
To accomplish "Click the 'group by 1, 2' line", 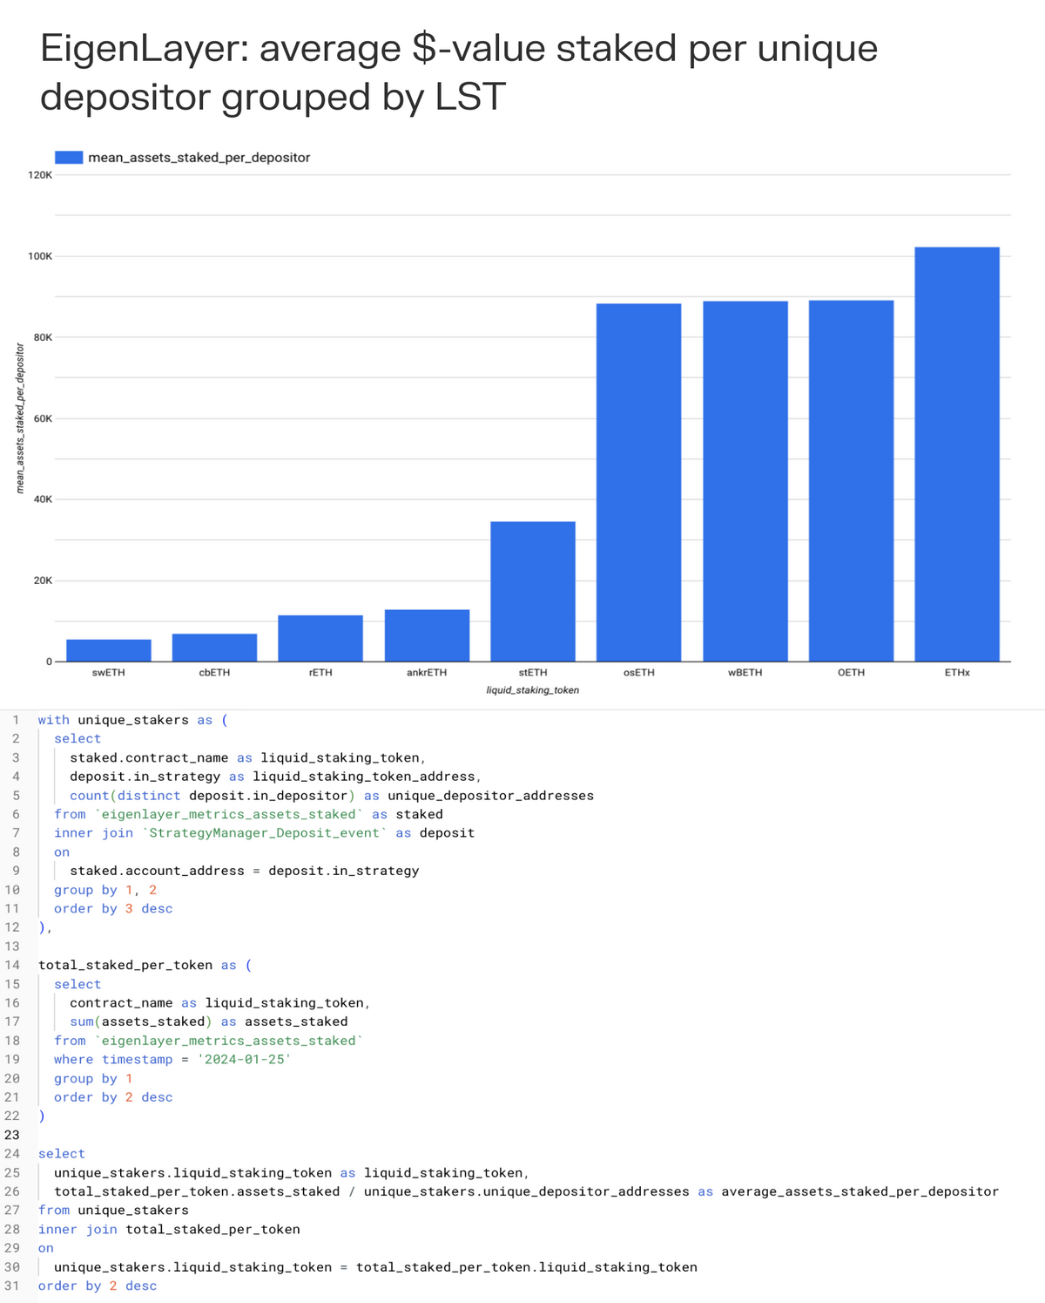I will [105, 890].
